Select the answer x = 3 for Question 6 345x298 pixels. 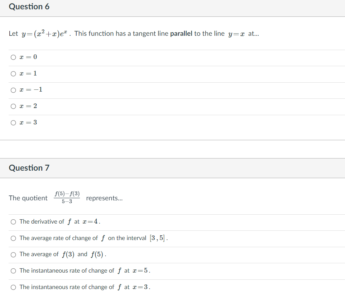13,122
